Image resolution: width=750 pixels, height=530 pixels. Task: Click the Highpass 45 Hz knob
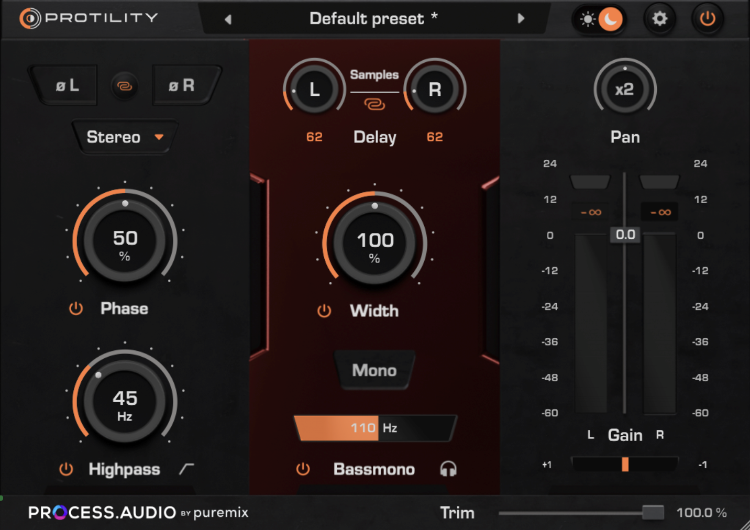pos(125,401)
